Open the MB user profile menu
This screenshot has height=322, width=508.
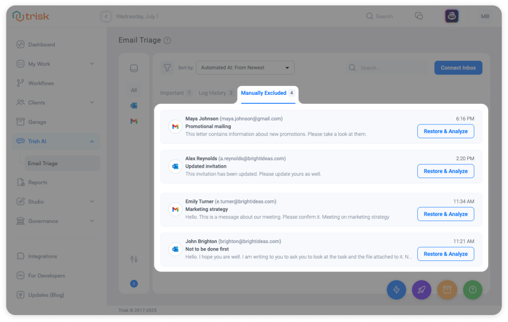[x=485, y=16]
